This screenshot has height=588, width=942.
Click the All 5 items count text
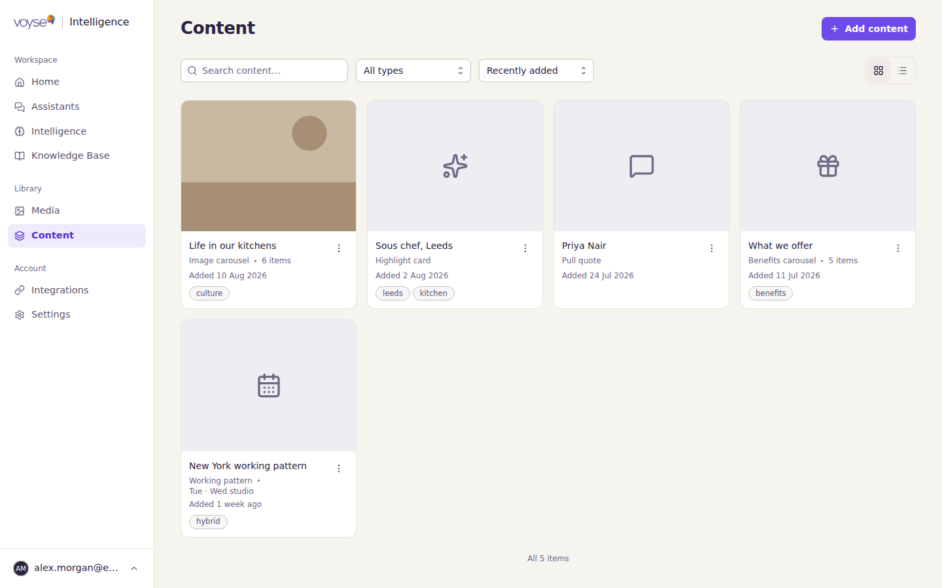coord(548,559)
